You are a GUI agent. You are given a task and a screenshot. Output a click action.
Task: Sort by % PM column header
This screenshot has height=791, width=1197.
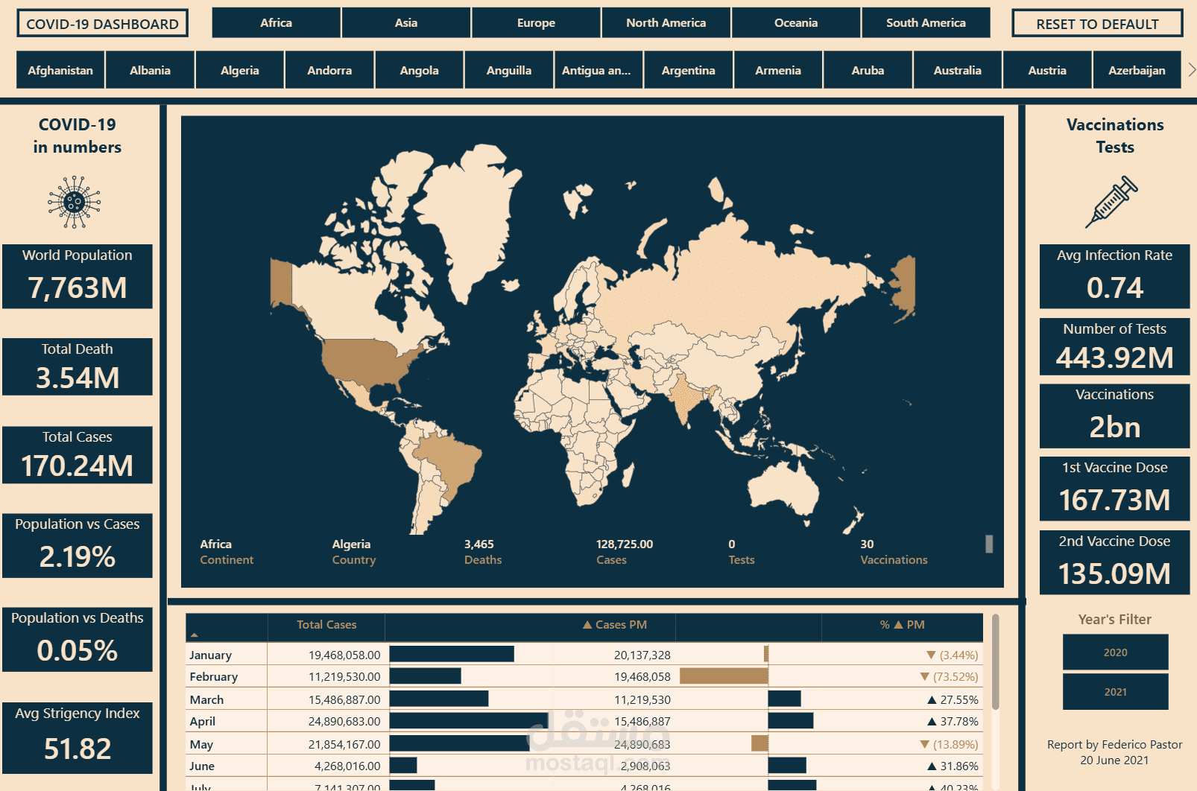902,625
